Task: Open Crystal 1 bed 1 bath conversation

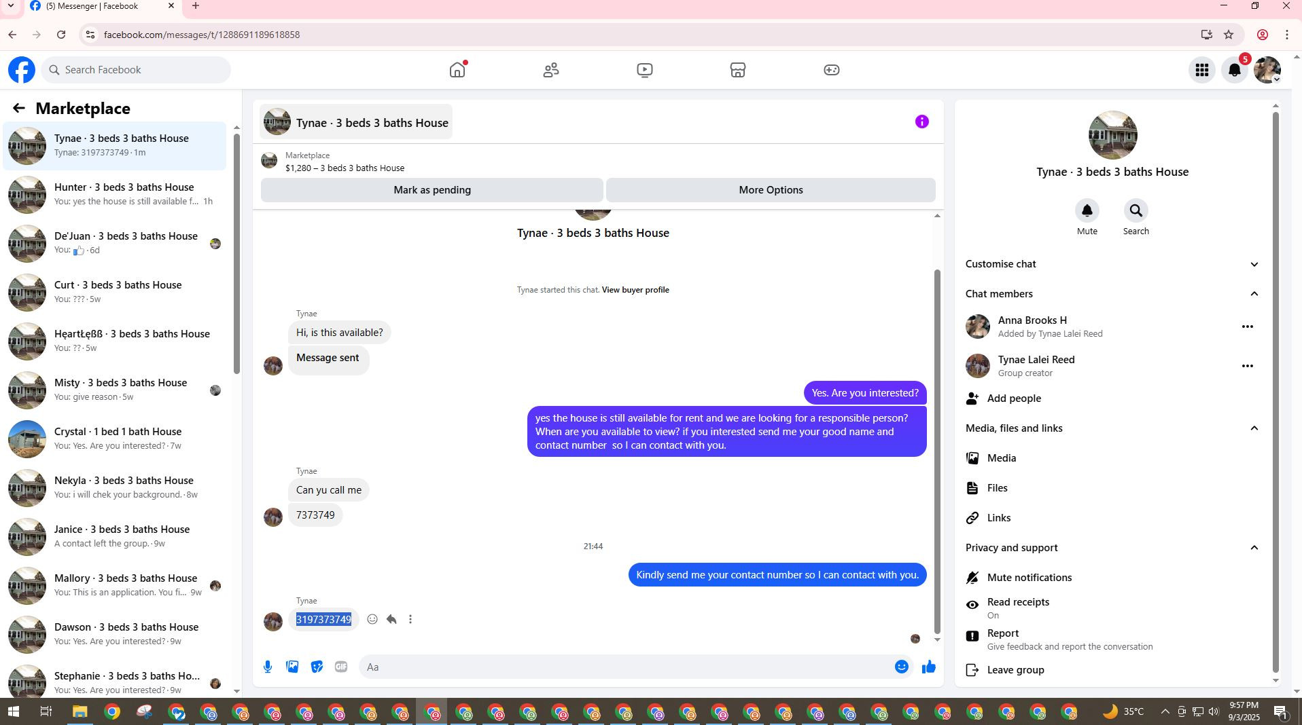Action: [114, 439]
